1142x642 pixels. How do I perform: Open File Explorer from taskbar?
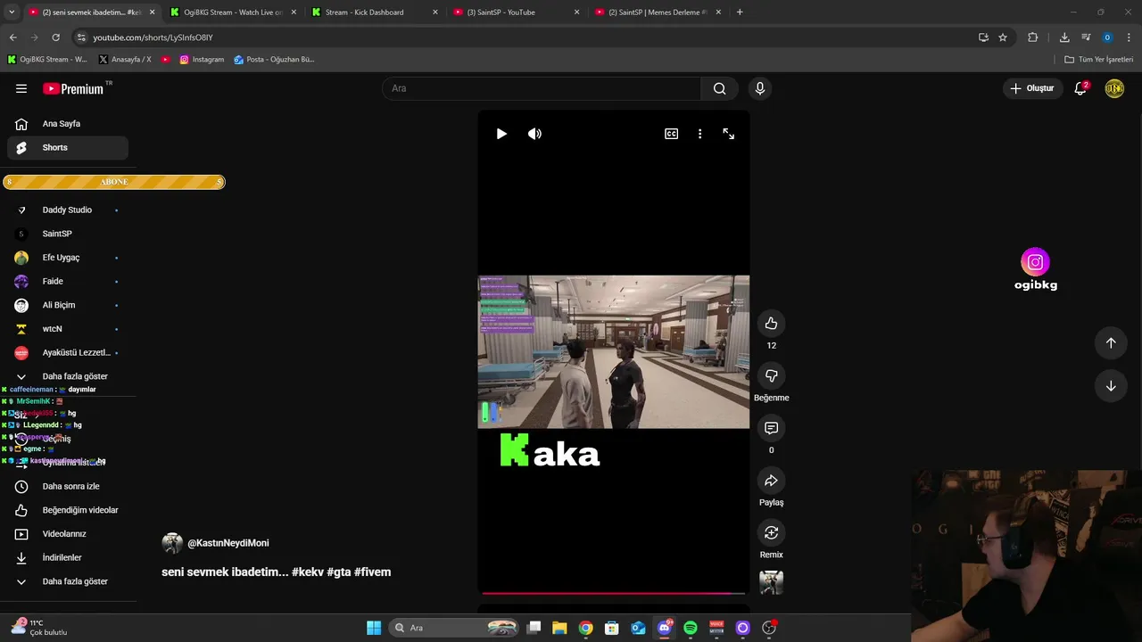(559, 628)
